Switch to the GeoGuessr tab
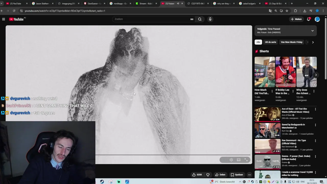The image size is (327, 184). (95, 4)
